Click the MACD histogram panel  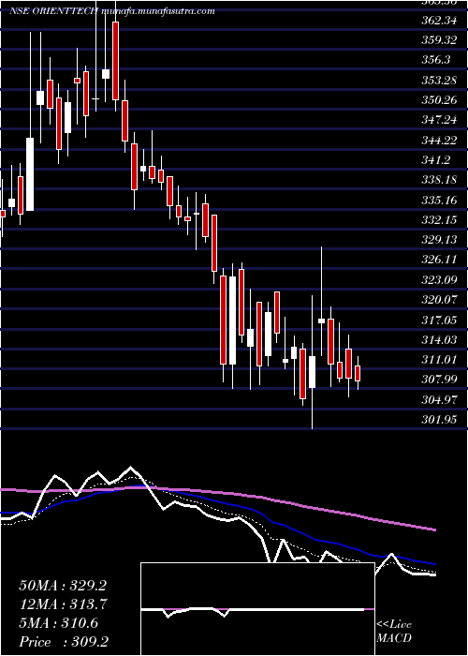257,609
